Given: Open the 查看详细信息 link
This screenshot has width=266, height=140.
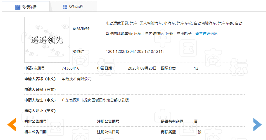Looking at the screenshot, I should (x=206, y=34).
